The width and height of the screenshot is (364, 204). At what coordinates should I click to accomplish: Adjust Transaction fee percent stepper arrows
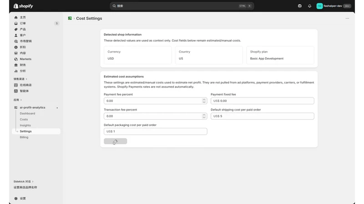tap(204, 116)
